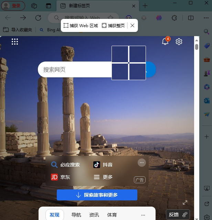This screenshot has height=220, width=212.
Task: Open the notifications bell with badge 4
Action: (x=166, y=41)
